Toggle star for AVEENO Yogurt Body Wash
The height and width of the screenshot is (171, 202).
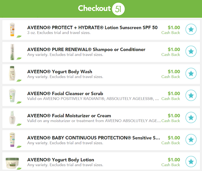tap(190, 73)
